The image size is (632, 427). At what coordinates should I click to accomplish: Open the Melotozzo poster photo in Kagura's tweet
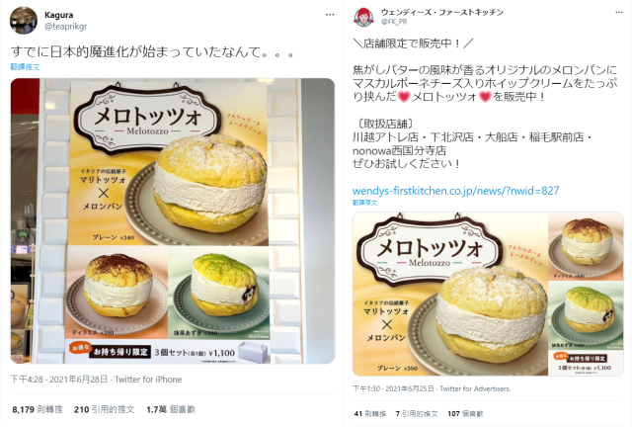coord(173,220)
